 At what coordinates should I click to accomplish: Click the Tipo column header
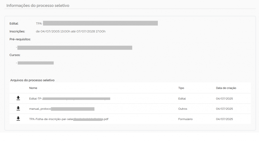click(x=181, y=88)
